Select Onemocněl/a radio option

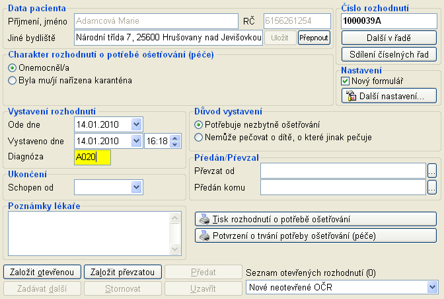click(x=13, y=68)
